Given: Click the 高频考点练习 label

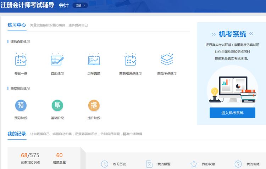Looking at the screenshot, I should [167, 73].
